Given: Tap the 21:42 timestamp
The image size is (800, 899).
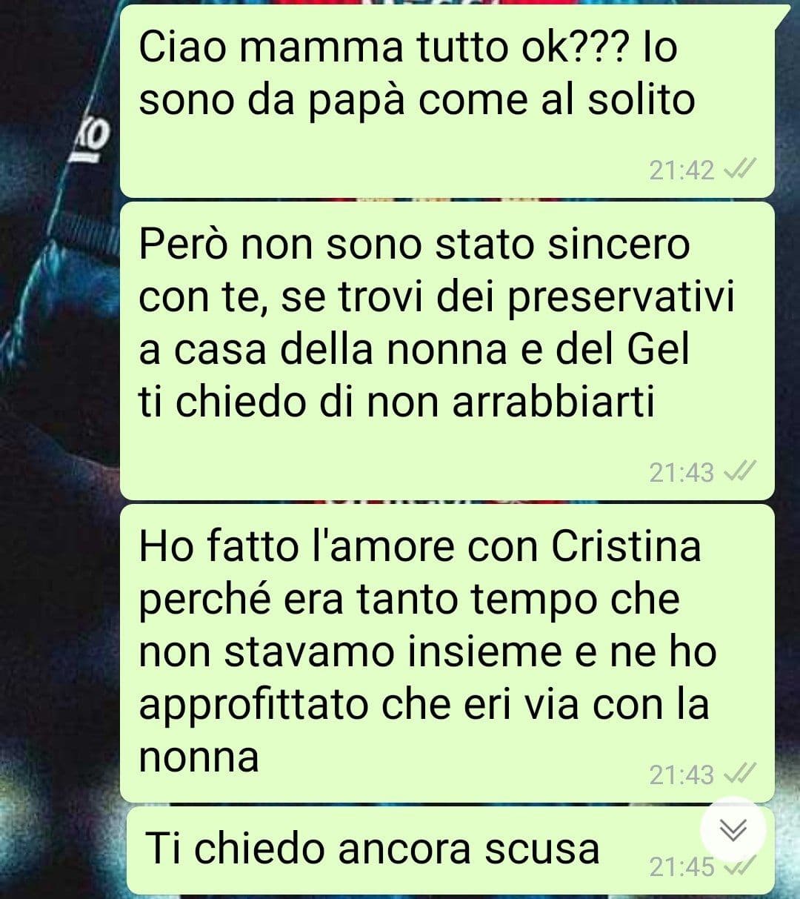Looking at the screenshot, I should (681, 170).
